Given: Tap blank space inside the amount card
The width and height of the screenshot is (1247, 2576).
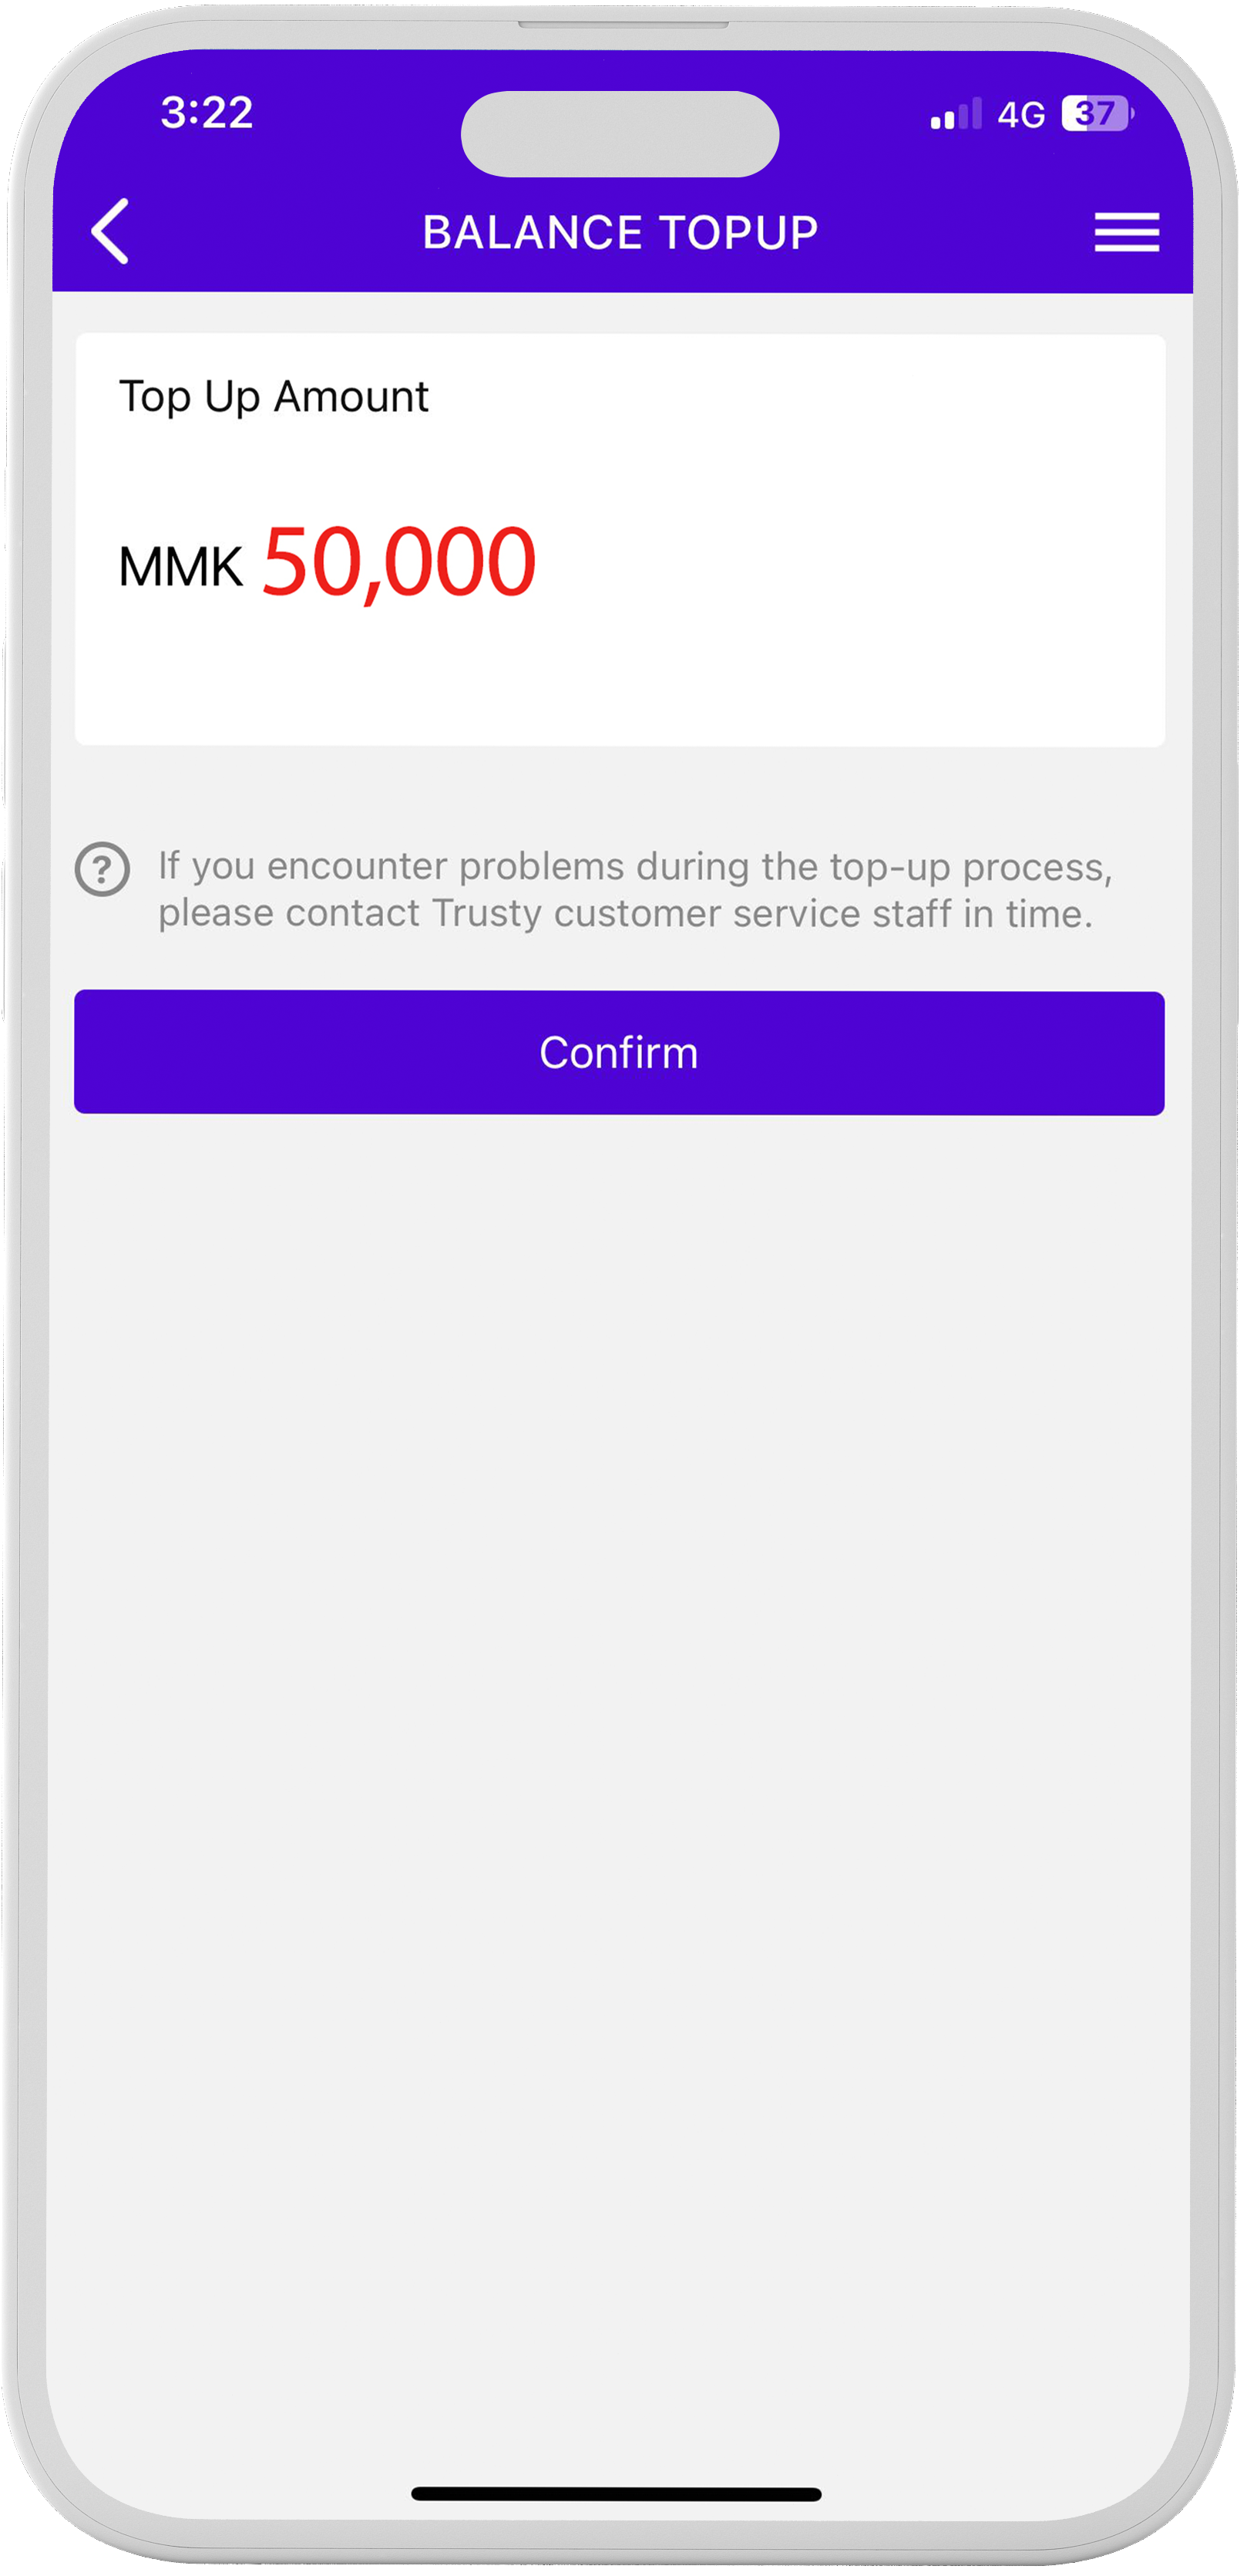Looking at the screenshot, I should (x=849, y=560).
